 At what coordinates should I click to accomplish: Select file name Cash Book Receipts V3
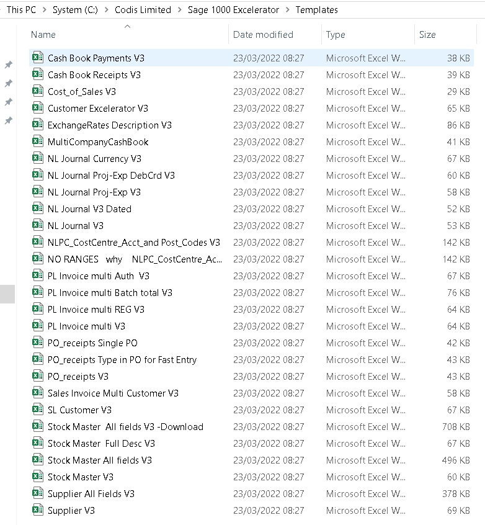pyautogui.click(x=94, y=74)
